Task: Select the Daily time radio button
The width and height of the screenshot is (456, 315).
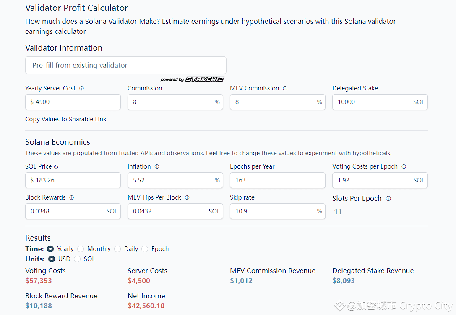Action: click(118, 249)
